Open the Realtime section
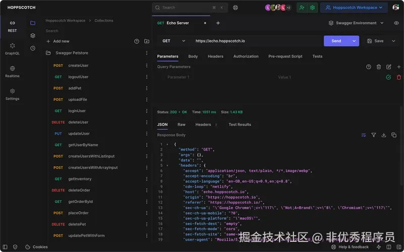The height and width of the screenshot is (252, 404). click(12, 72)
